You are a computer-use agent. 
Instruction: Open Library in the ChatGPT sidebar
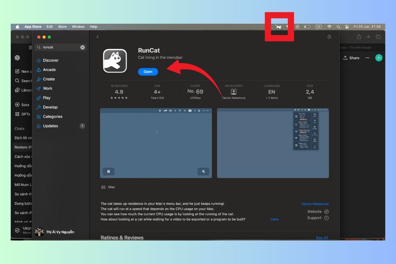(x=23, y=90)
